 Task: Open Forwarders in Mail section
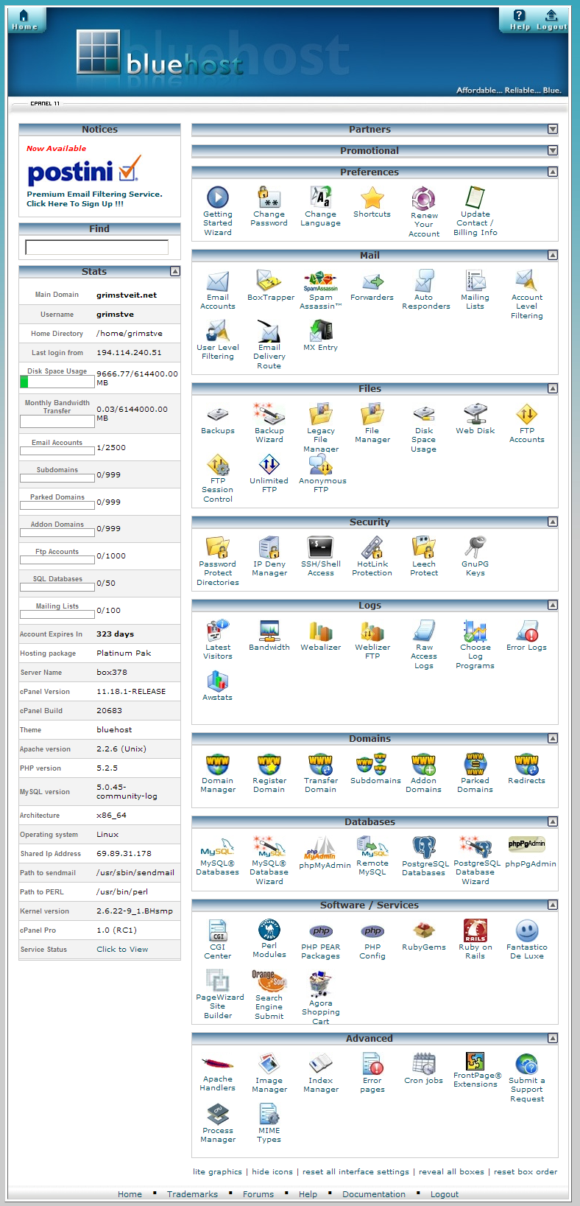372,286
